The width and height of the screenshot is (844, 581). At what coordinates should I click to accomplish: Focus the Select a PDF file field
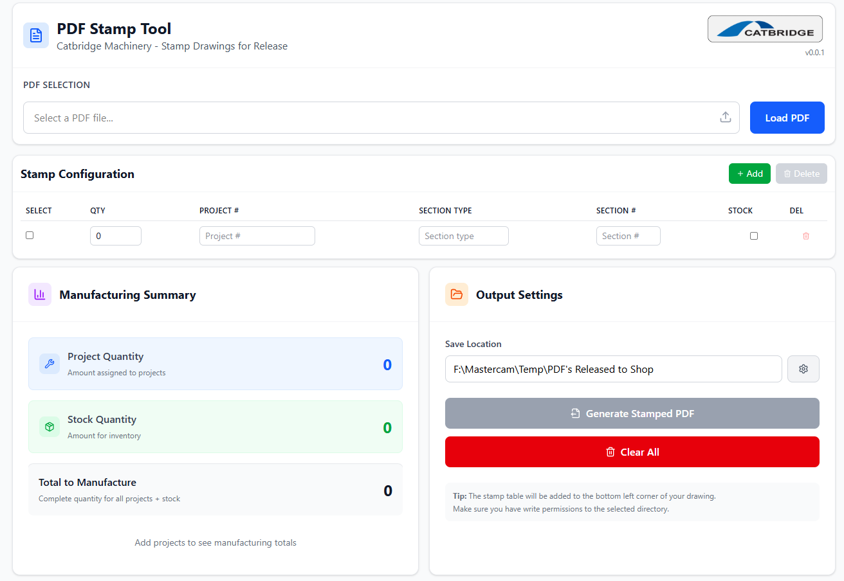tap(381, 118)
